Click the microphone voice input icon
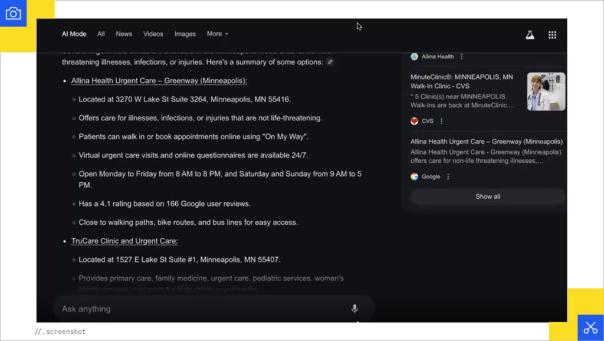The image size is (604, 341). click(x=354, y=309)
